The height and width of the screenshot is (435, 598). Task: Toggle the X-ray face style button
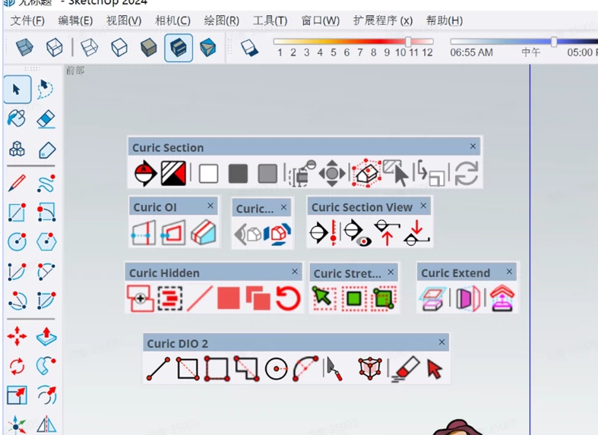click(26, 48)
